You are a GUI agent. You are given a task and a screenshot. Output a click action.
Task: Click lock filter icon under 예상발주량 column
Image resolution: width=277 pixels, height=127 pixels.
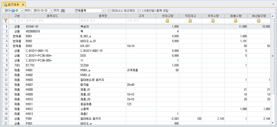pos(259,21)
